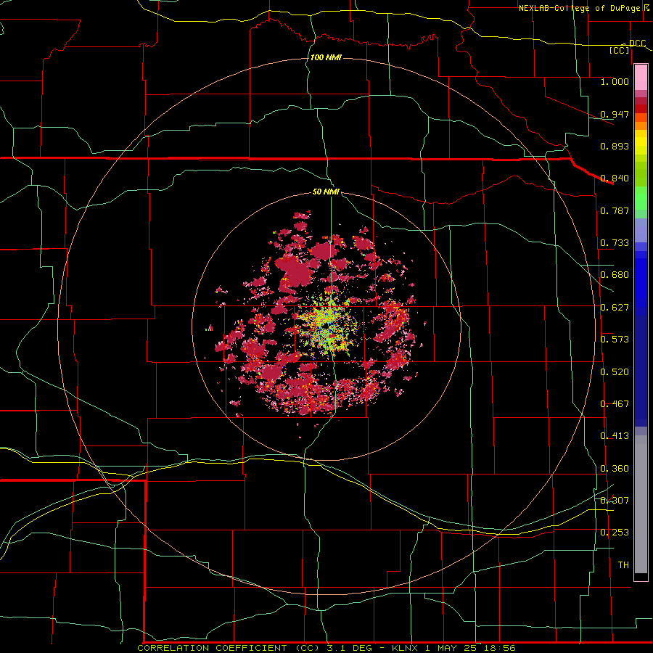Select the 0.413 scale value

(615, 436)
